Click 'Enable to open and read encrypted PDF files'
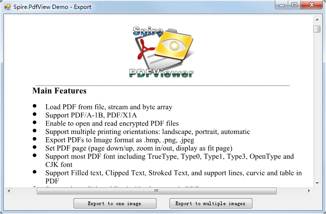This screenshot has height=214, width=326. click(x=112, y=123)
